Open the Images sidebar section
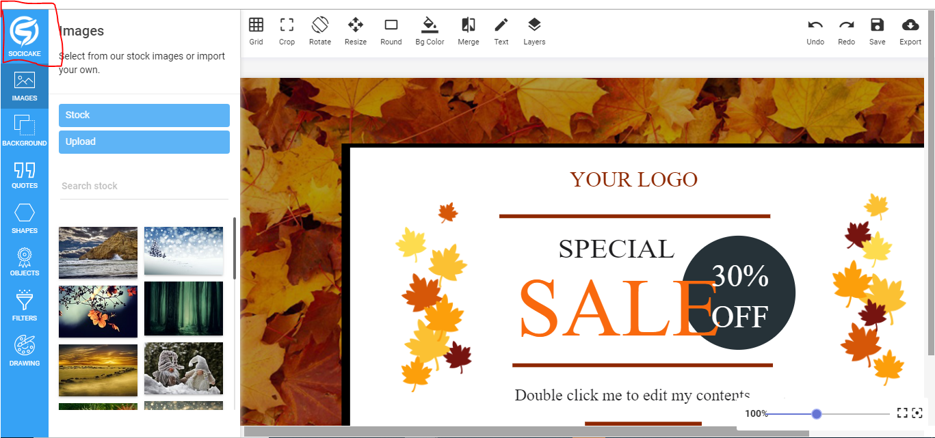935x438 pixels. point(25,85)
